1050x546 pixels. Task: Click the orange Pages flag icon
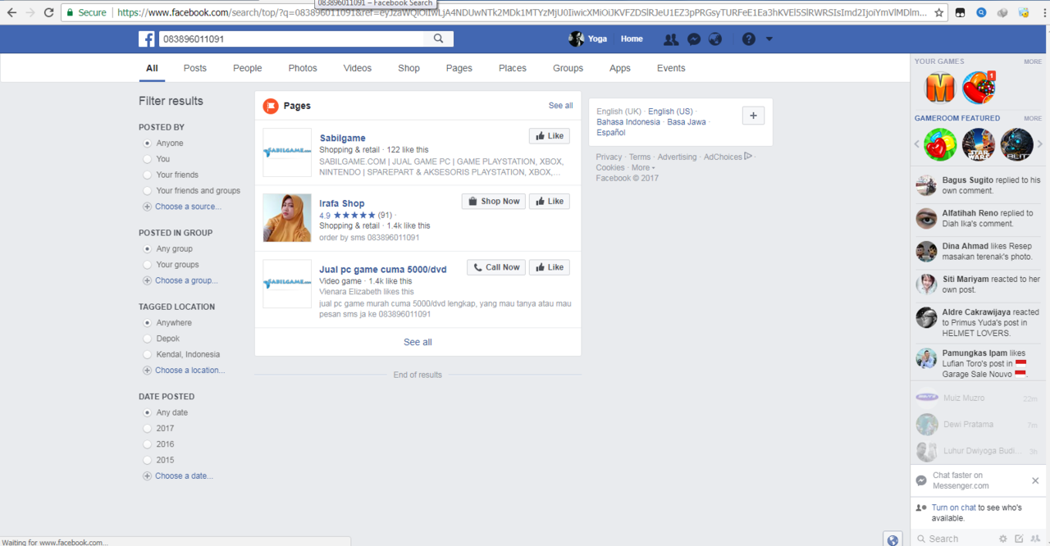(x=271, y=106)
